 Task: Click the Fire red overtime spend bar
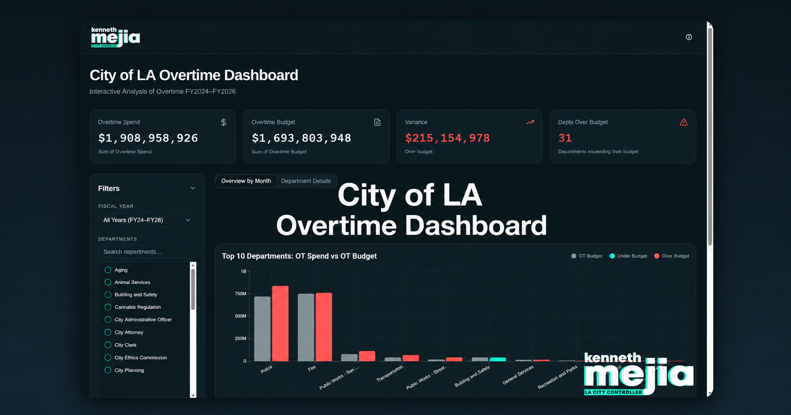(324, 327)
